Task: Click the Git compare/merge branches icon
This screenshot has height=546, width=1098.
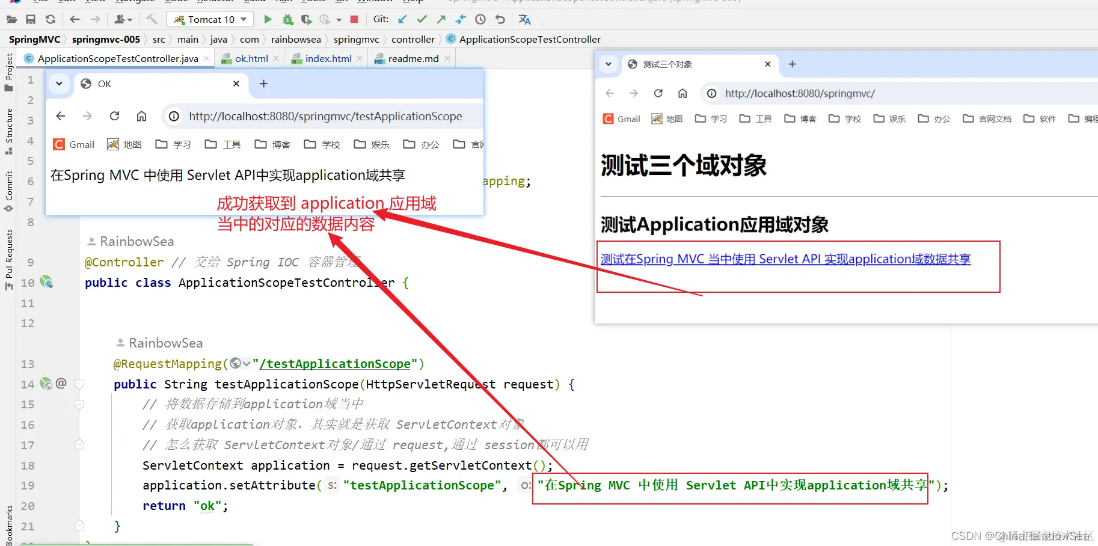Action: tap(461, 19)
